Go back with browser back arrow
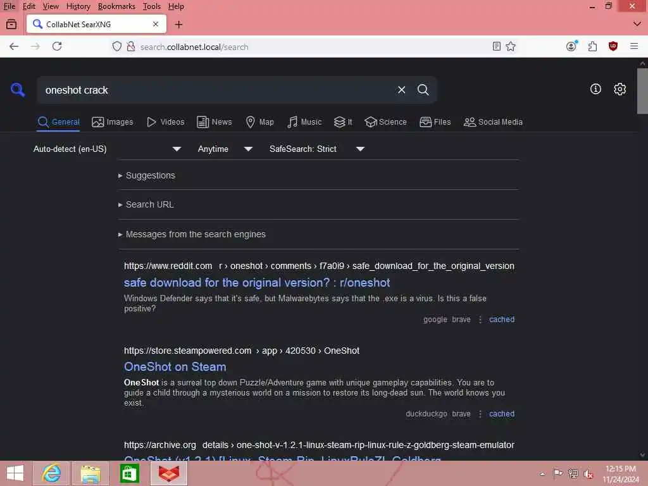Image resolution: width=648 pixels, height=486 pixels. coord(14,46)
